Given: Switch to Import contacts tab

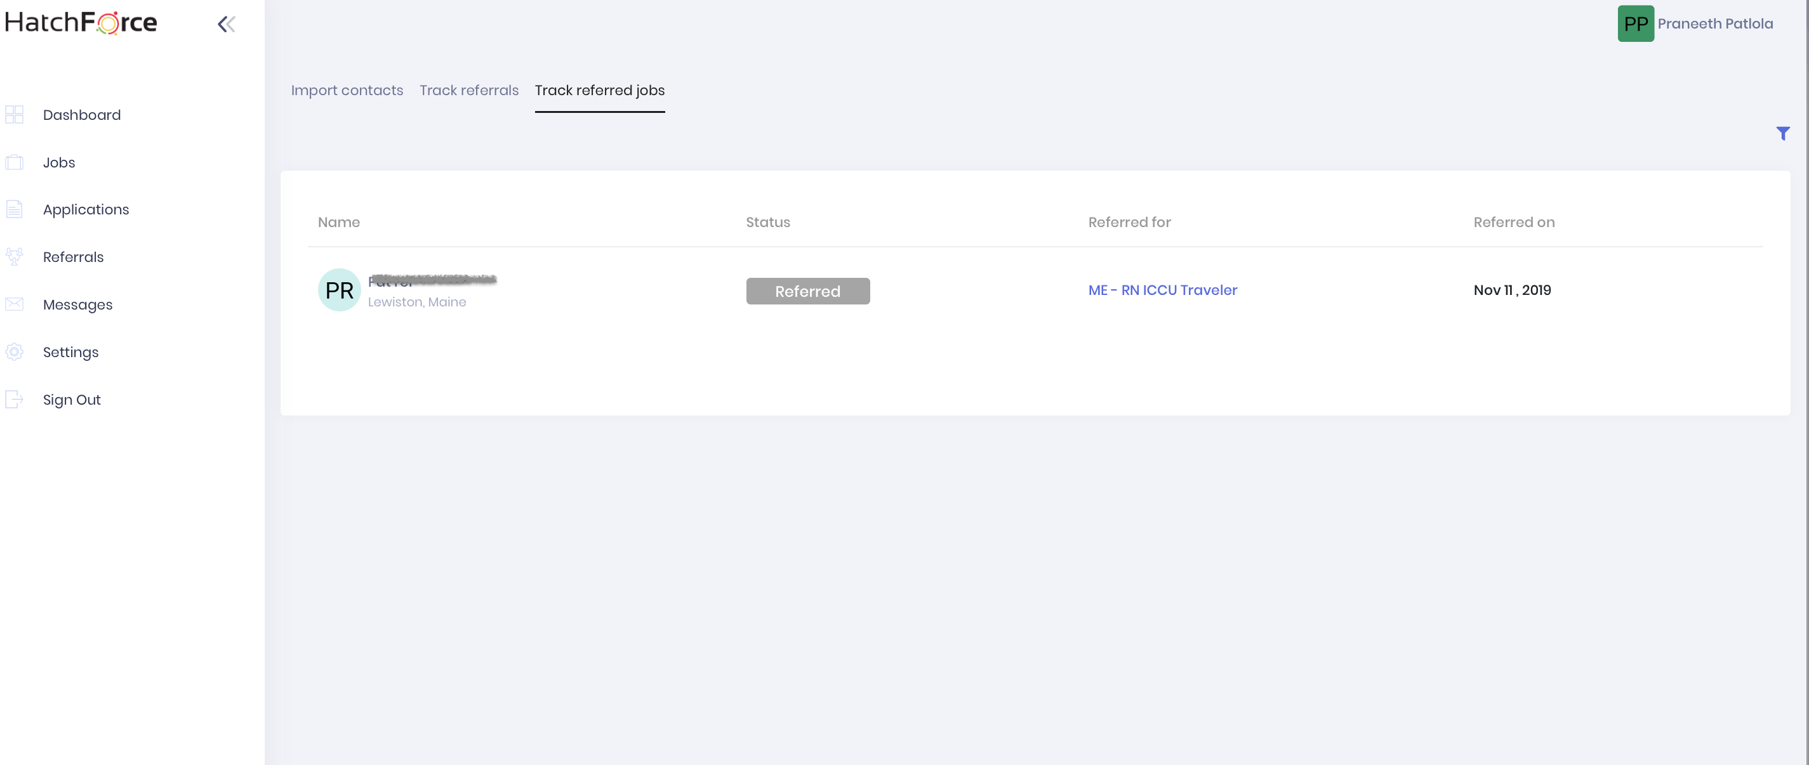Looking at the screenshot, I should click(347, 91).
